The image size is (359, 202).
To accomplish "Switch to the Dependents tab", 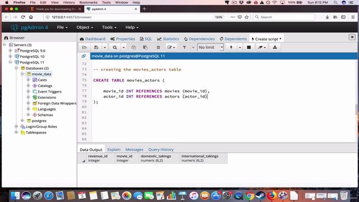I will (x=233, y=39).
